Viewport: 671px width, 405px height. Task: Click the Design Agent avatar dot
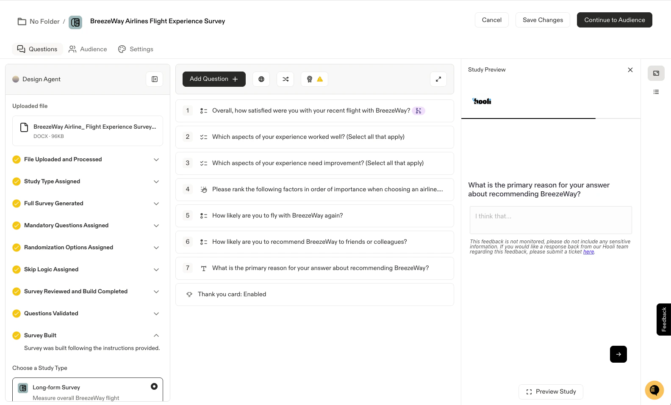tap(16, 79)
